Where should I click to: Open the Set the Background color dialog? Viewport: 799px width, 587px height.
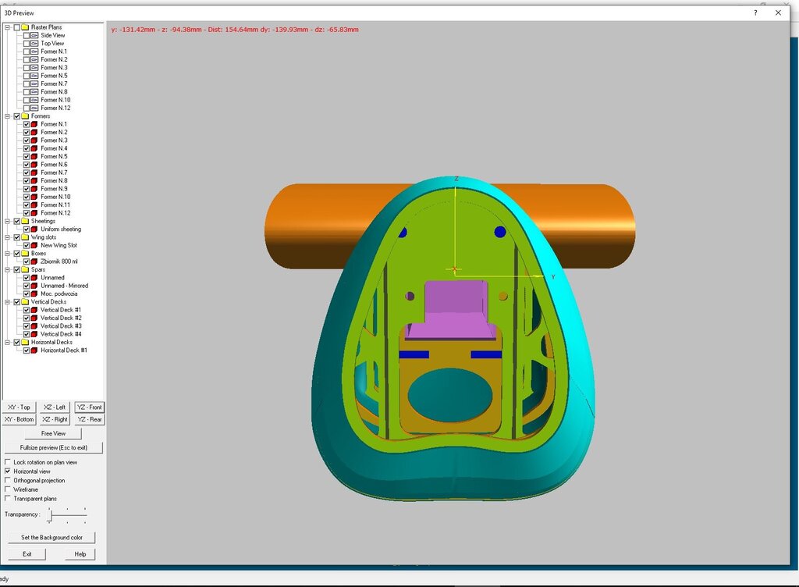point(51,537)
